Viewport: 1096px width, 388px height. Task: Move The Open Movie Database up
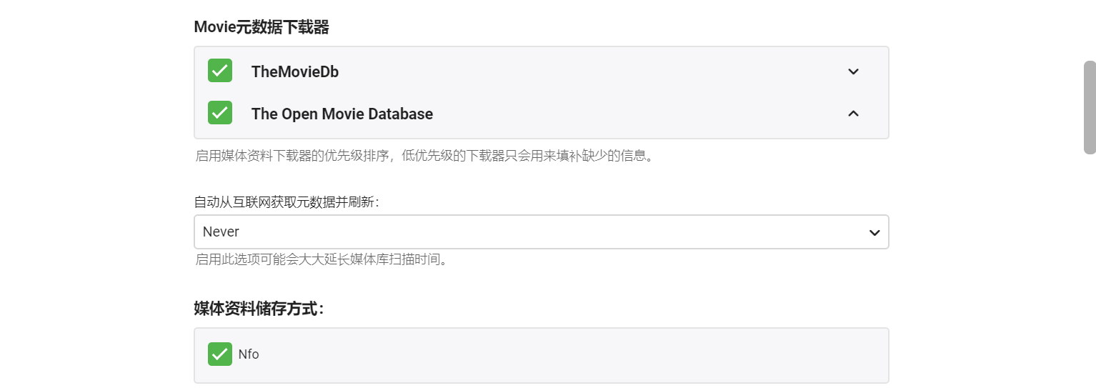(x=853, y=114)
